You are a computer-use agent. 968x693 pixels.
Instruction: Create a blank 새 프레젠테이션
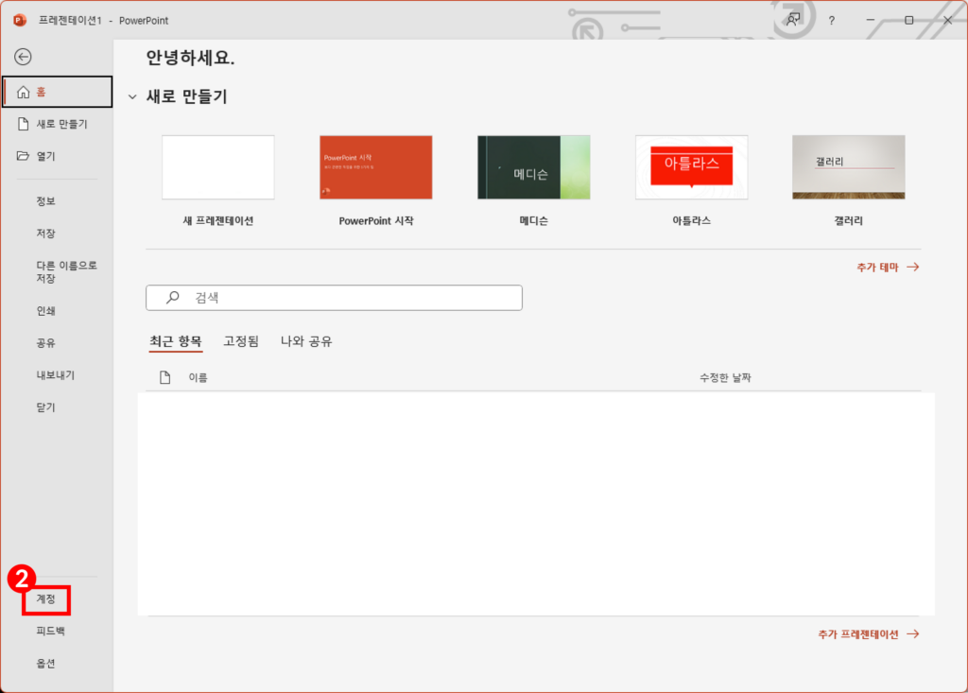(x=218, y=167)
